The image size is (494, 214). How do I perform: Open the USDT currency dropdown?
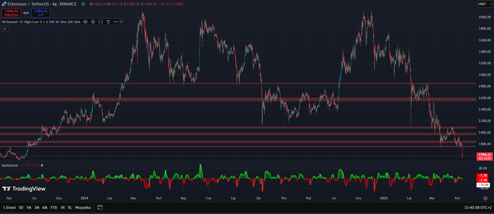[x=485, y=4]
